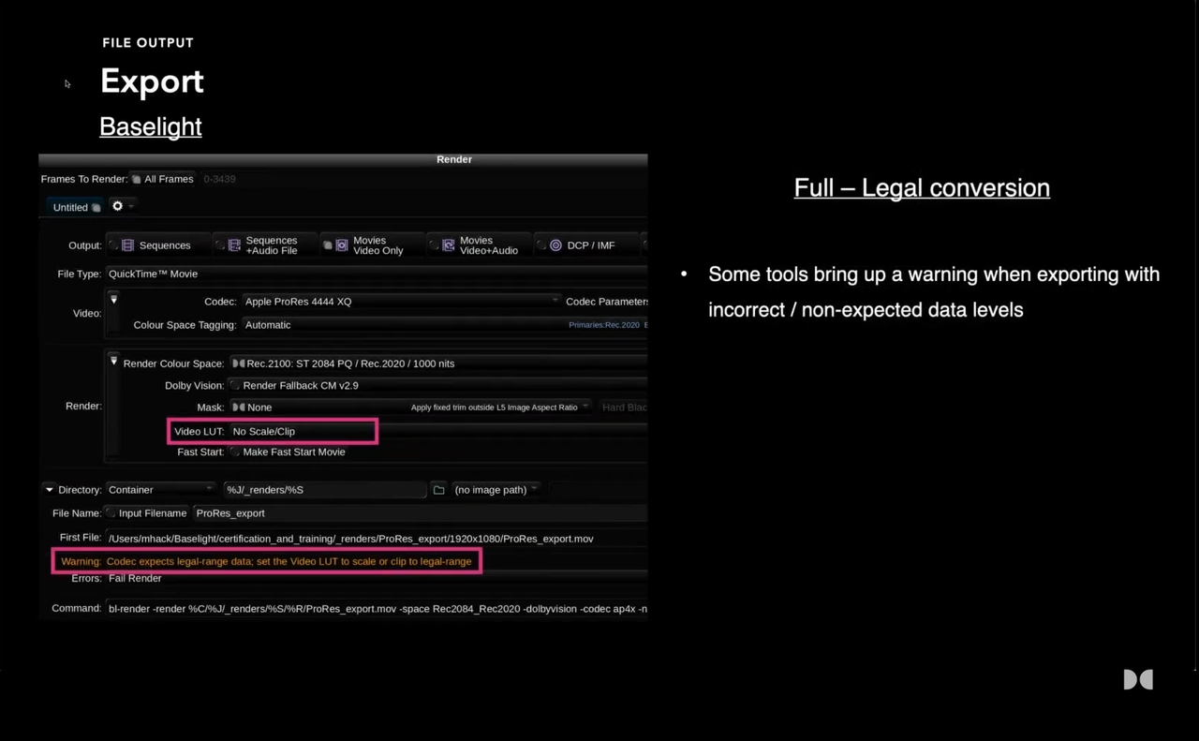The image size is (1199, 741).
Task: Select Movies Video+Audio output radio button
Action: click(434, 245)
